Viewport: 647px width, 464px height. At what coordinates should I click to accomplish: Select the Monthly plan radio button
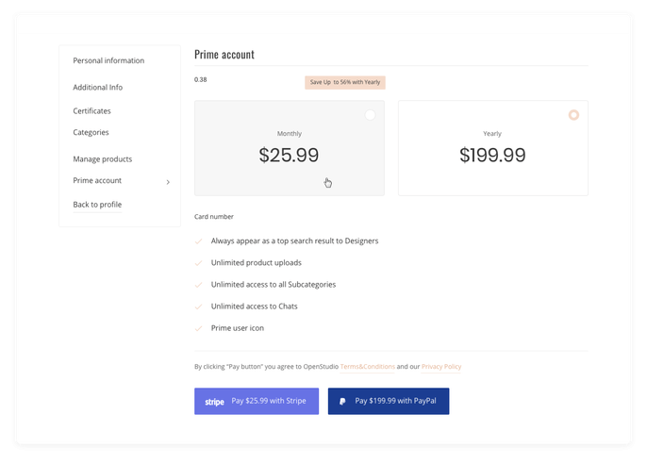pos(370,115)
